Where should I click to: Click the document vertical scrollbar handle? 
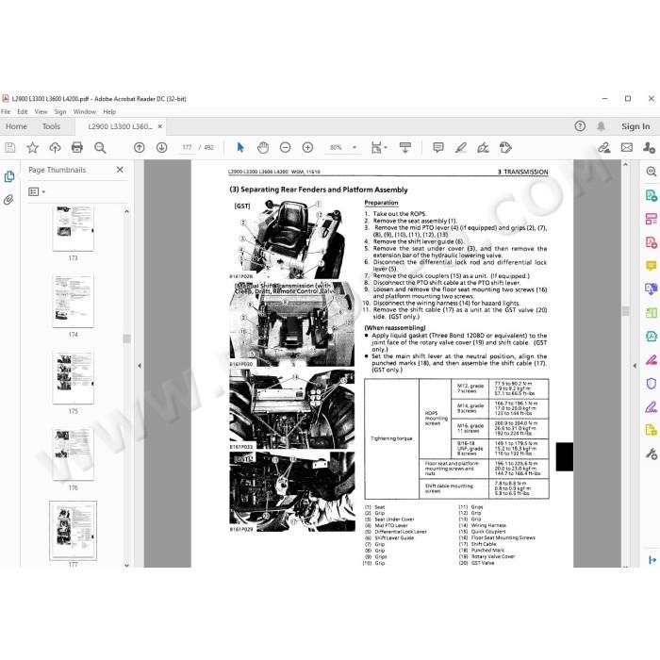pyautogui.click(x=625, y=311)
